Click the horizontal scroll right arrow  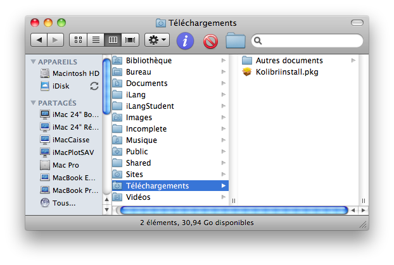click(364, 211)
